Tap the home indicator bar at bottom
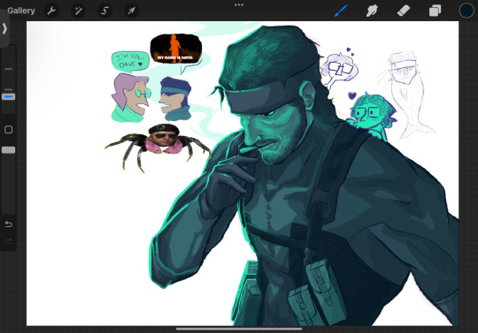The height and width of the screenshot is (333, 478). click(239, 329)
